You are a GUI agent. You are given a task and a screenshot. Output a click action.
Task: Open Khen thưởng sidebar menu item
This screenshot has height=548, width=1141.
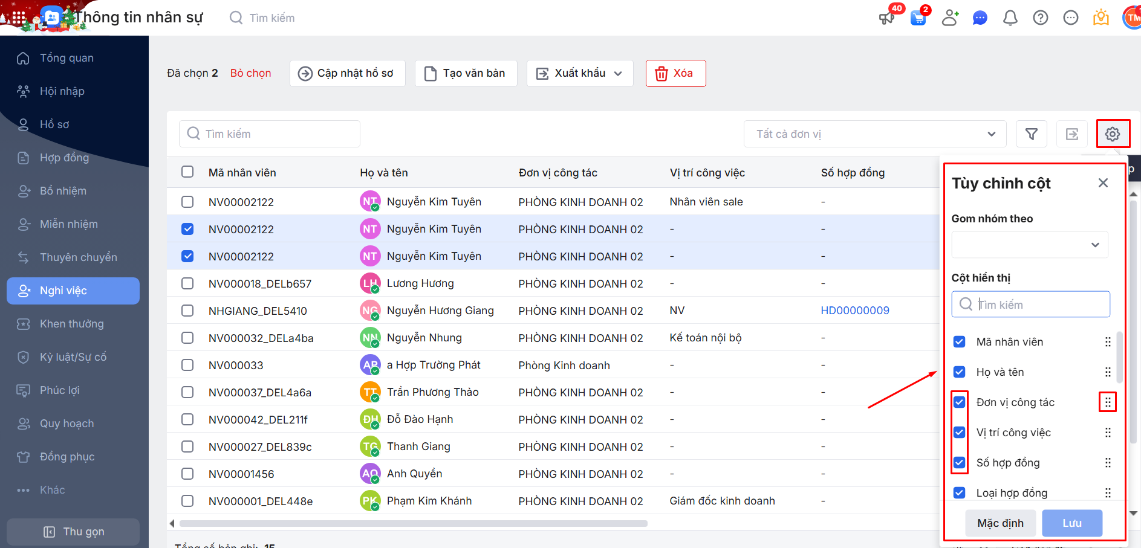pos(71,324)
